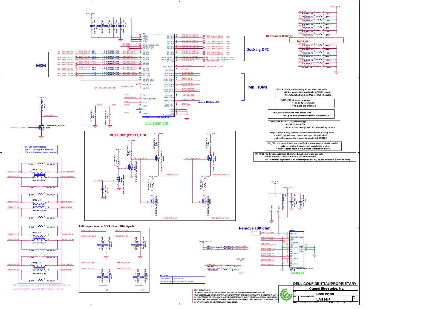Click U31 part name 'PS8339BQFN56GTR2-A0'
Screen dimensions: 438x309
(x=156, y=117)
